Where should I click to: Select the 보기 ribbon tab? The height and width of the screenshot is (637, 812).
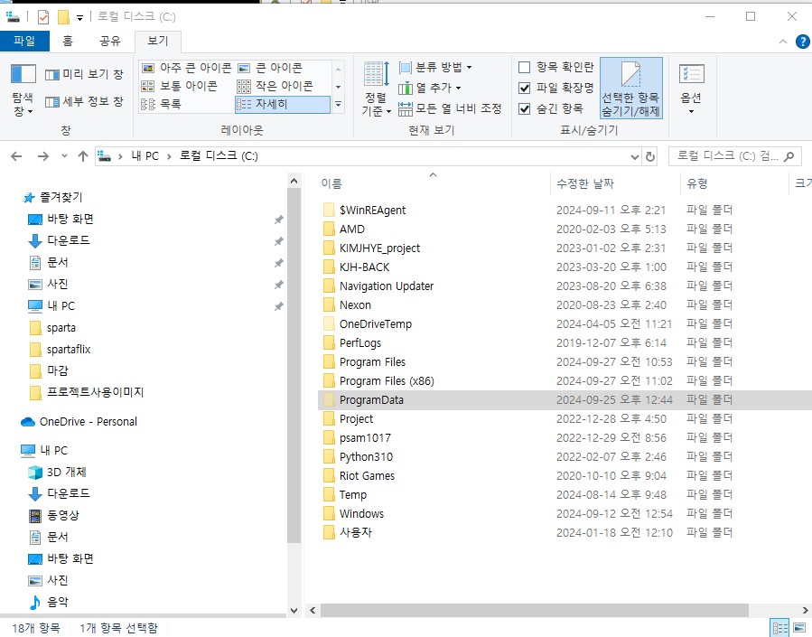[x=157, y=41]
